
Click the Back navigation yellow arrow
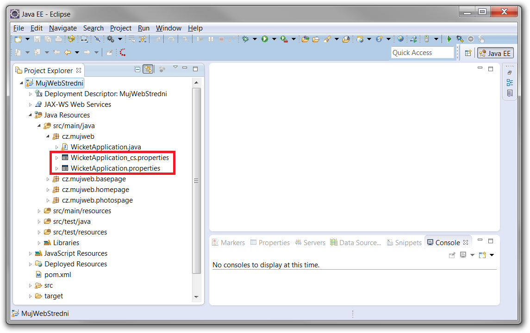[x=68, y=52]
